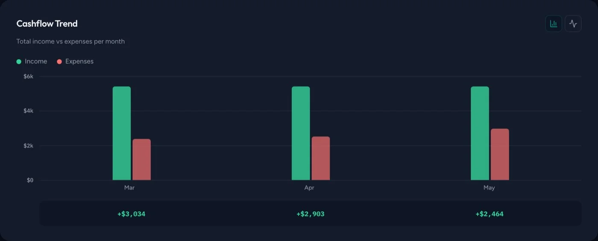This screenshot has height=241, width=598.
Task: Click the Apr axis label
Action: (309, 188)
